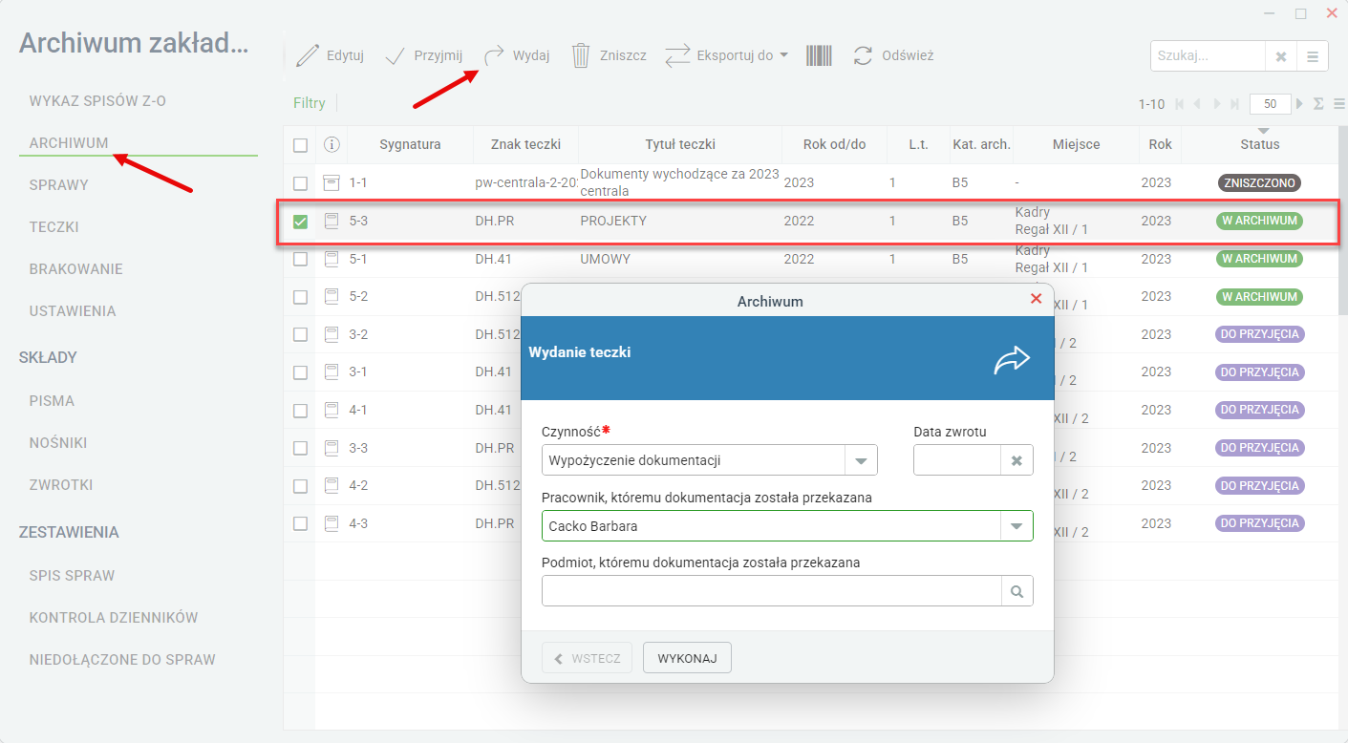
Task: Click the folder icon of row 3-2
Action: (332, 334)
